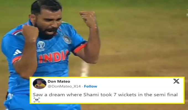Image resolution: width=188 pixels, height=110 pixels.
Task: Click the ICC World Cup logo on the jersey
Action: (x=41, y=46)
